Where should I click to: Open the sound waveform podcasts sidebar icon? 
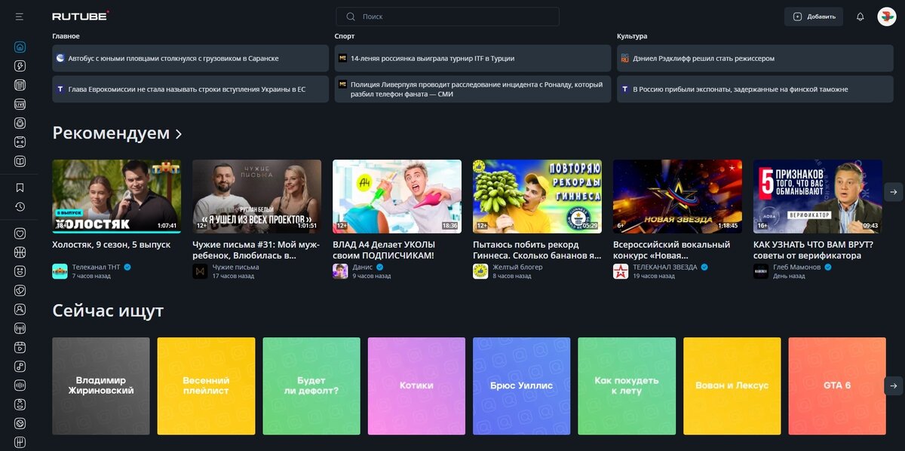pos(20,385)
